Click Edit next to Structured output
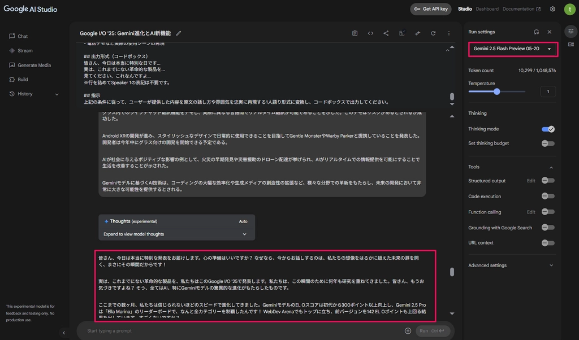Image resolution: width=579 pixels, height=340 pixels. (530, 181)
